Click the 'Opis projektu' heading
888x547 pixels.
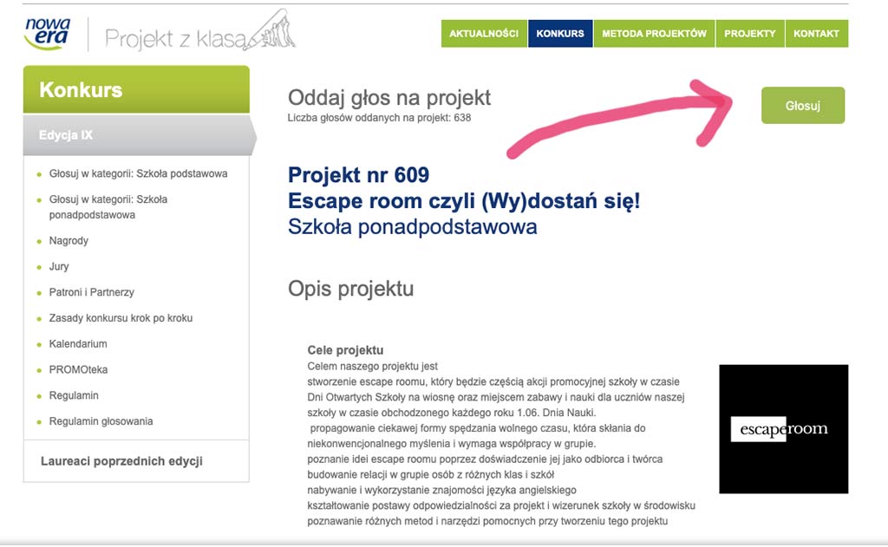click(x=350, y=290)
